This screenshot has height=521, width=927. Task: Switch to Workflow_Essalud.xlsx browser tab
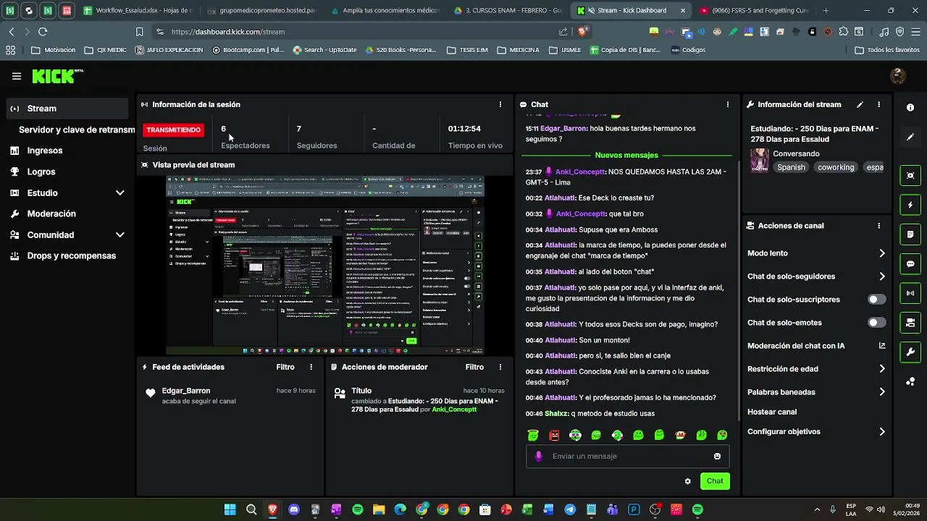pyautogui.click(x=138, y=11)
